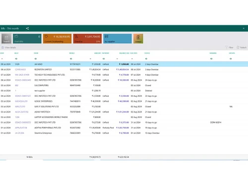The image size is (248, 186).
Task: Open the By supplier tile
Action: (118, 39)
